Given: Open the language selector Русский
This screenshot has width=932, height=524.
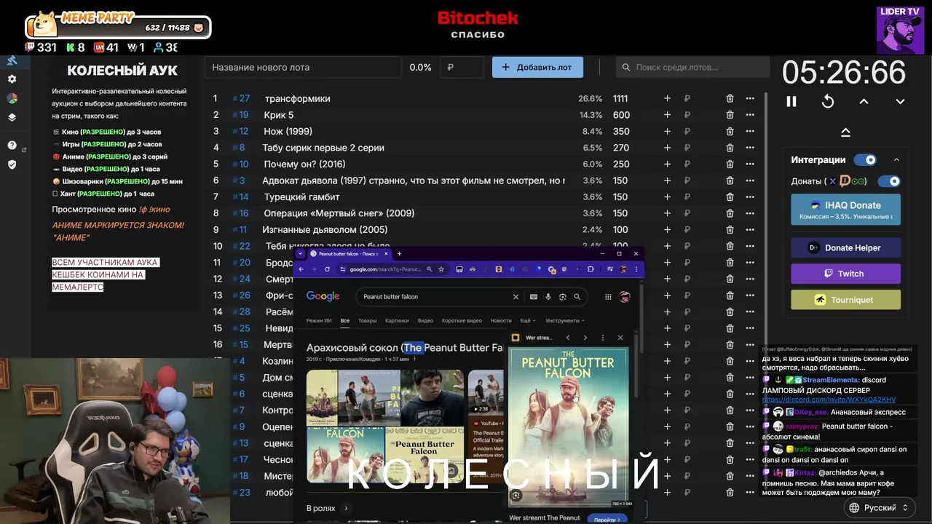Looking at the screenshot, I should click(879, 507).
